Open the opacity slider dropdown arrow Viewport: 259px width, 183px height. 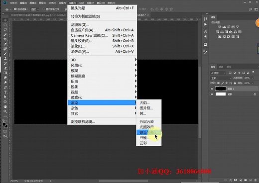tap(253, 78)
